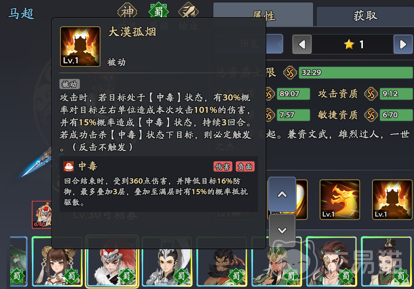Select the red-helmet hero card

pos(112,261)
